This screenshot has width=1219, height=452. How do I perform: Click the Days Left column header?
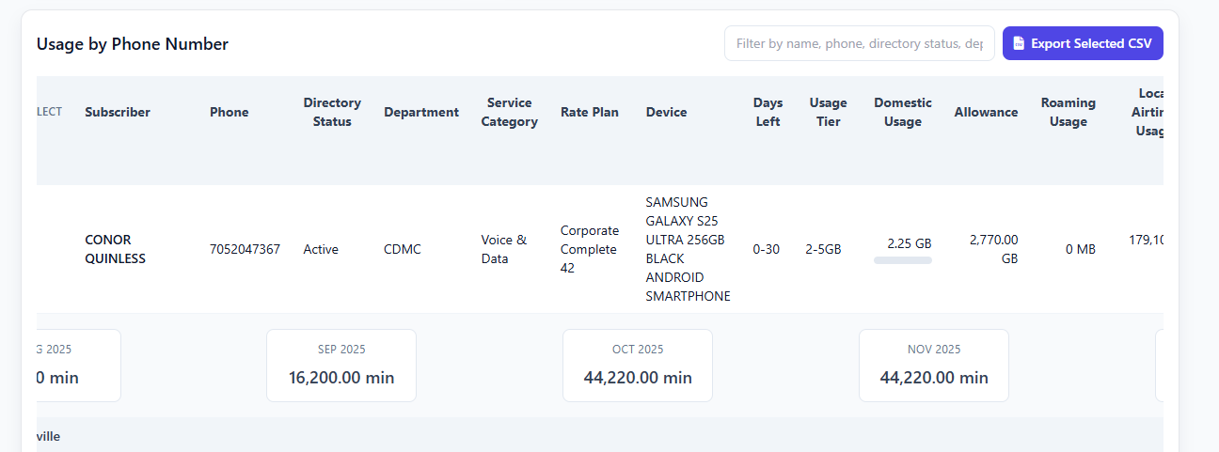coord(768,112)
